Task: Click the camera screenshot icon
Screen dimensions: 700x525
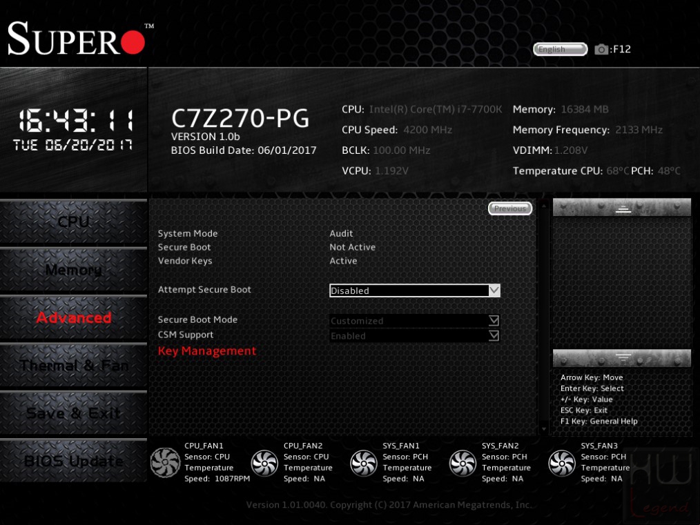Action: 601,49
